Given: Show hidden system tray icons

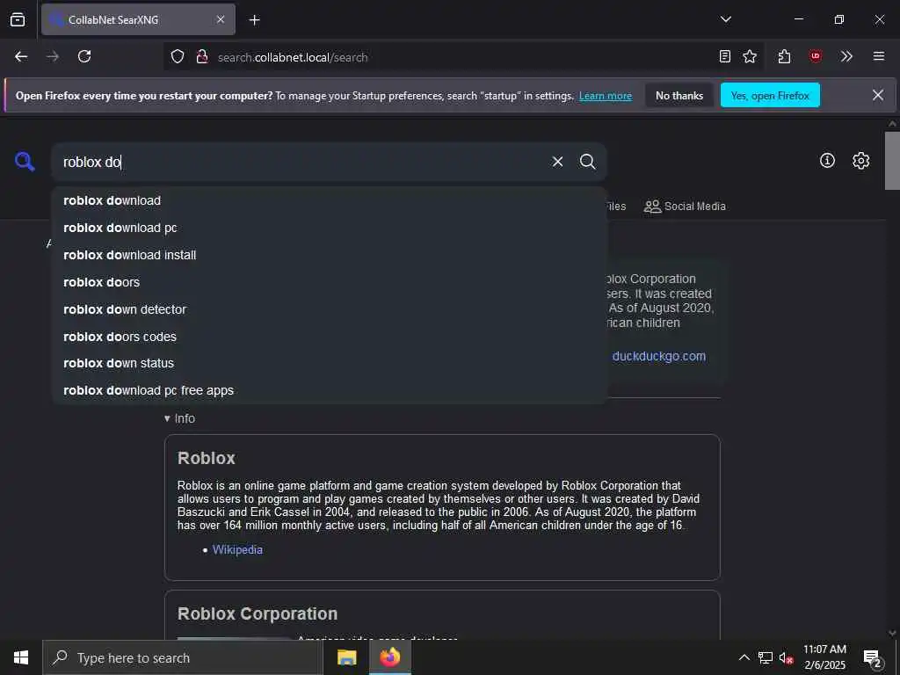Looking at the screenshot, I should (744, 657).
